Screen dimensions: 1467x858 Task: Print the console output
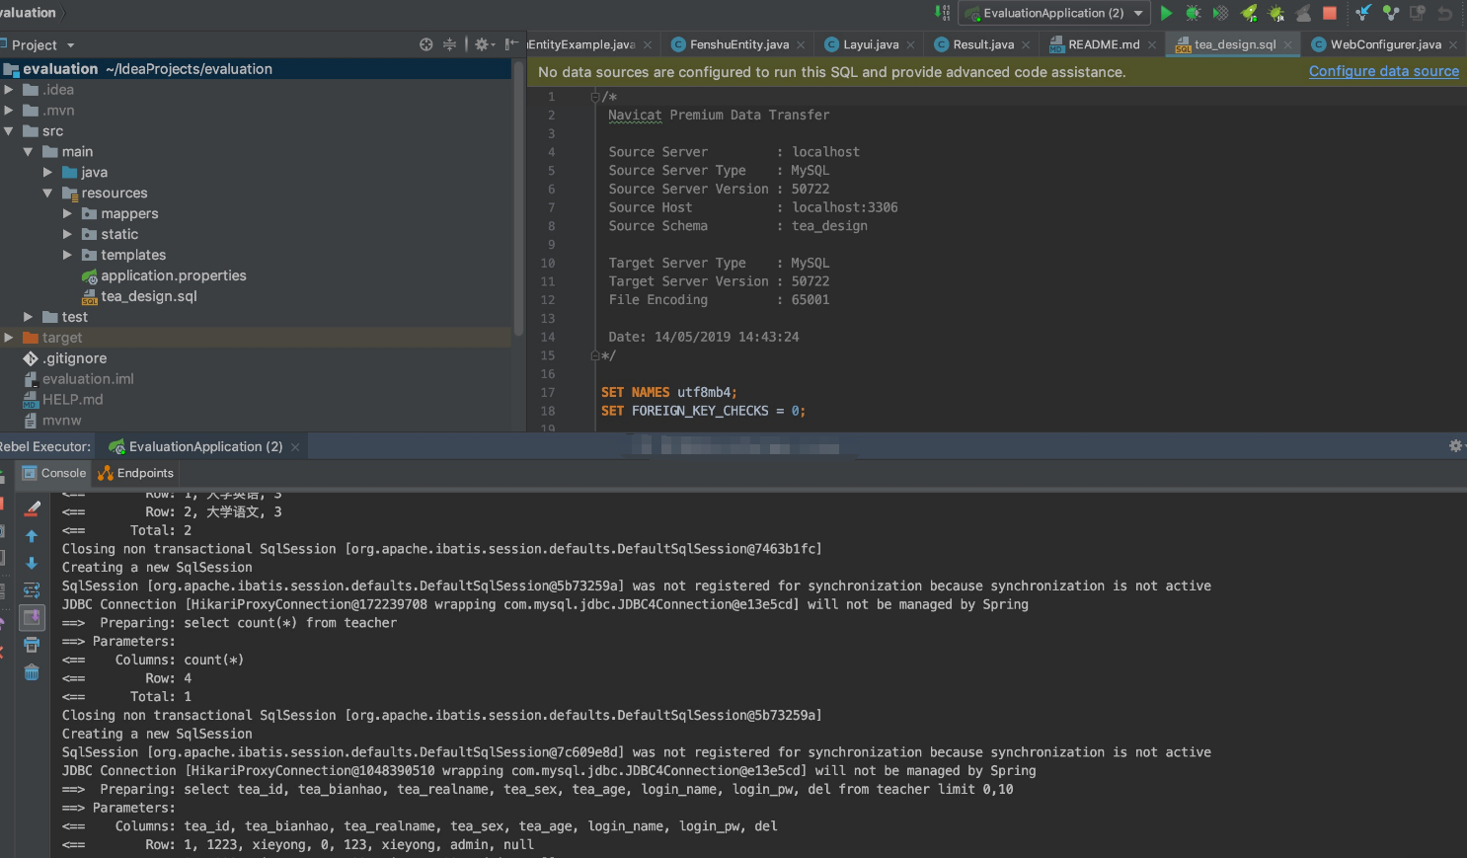pos(32,645)
